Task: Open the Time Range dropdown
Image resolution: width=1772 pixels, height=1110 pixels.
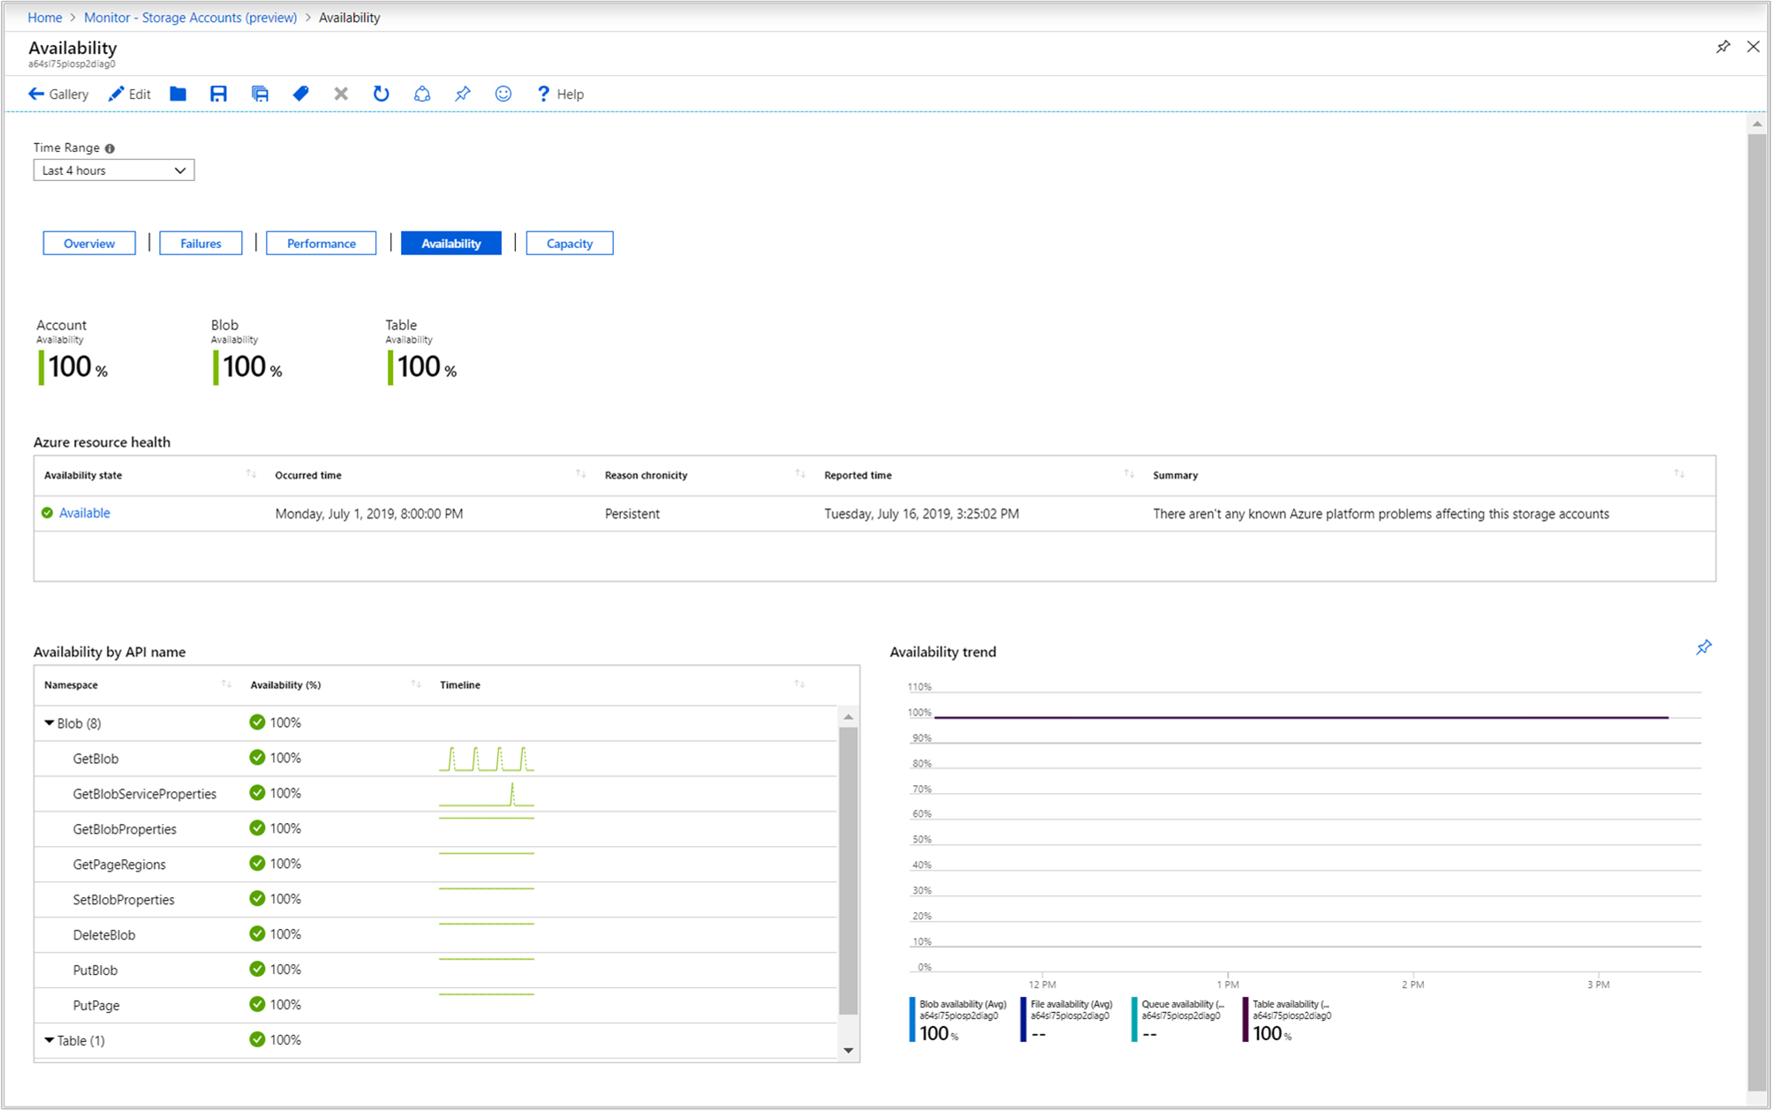Action: (x=112, y=169)
